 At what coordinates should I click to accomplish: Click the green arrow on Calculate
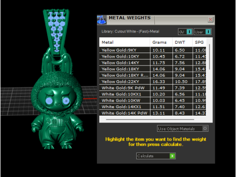click(172, 156)
